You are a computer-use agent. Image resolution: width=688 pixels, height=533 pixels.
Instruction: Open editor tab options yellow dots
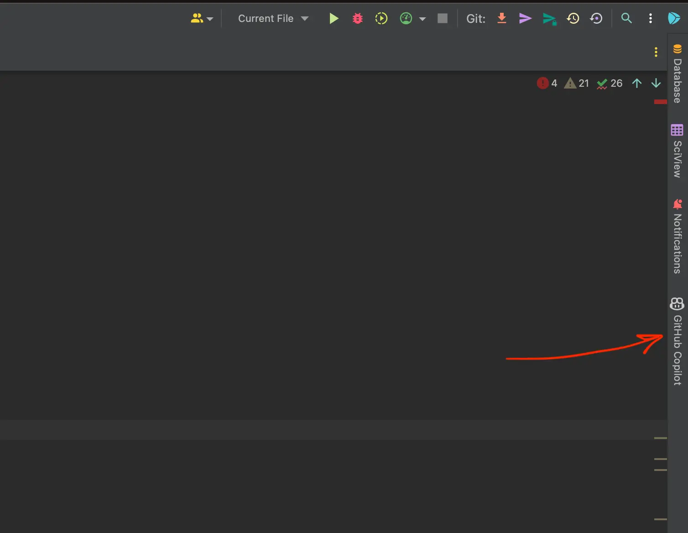pos(656,52)
